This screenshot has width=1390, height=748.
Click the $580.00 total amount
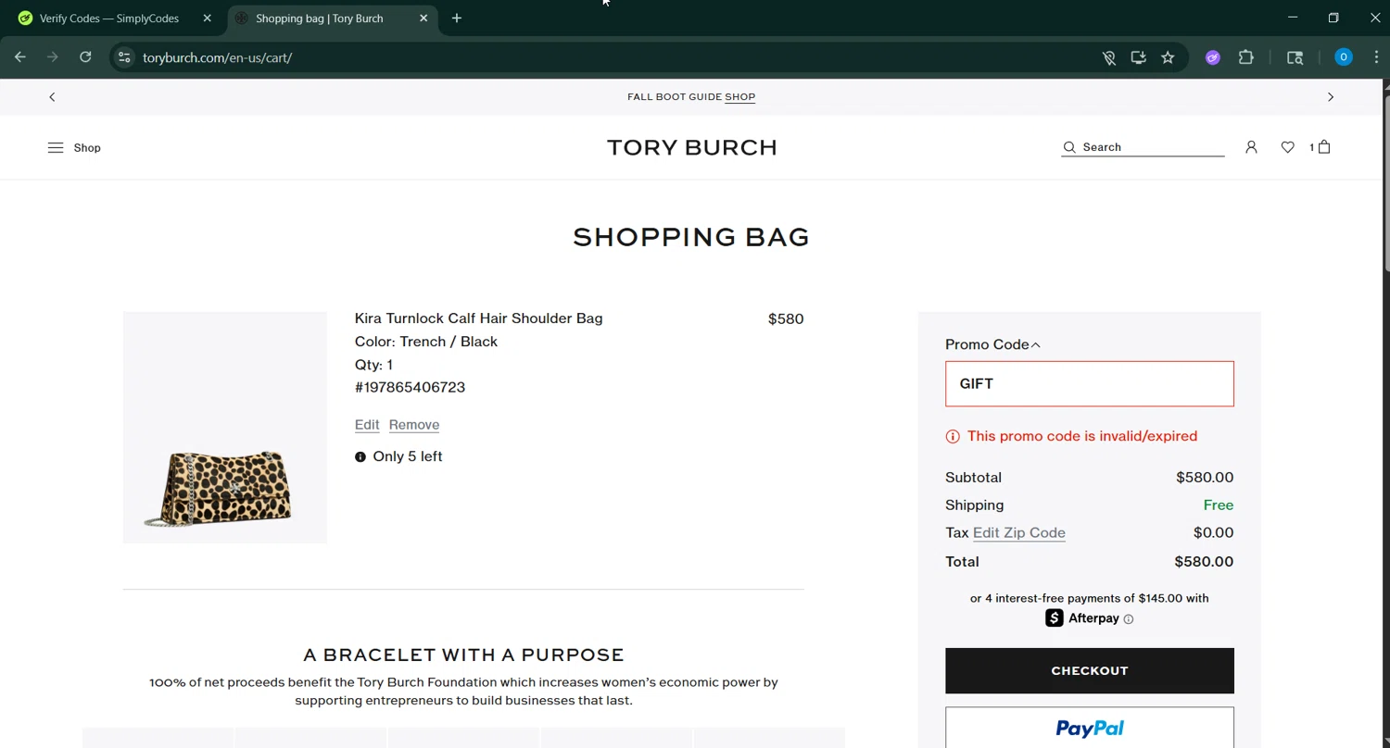pyautogui.click(x=1204, y=562)
